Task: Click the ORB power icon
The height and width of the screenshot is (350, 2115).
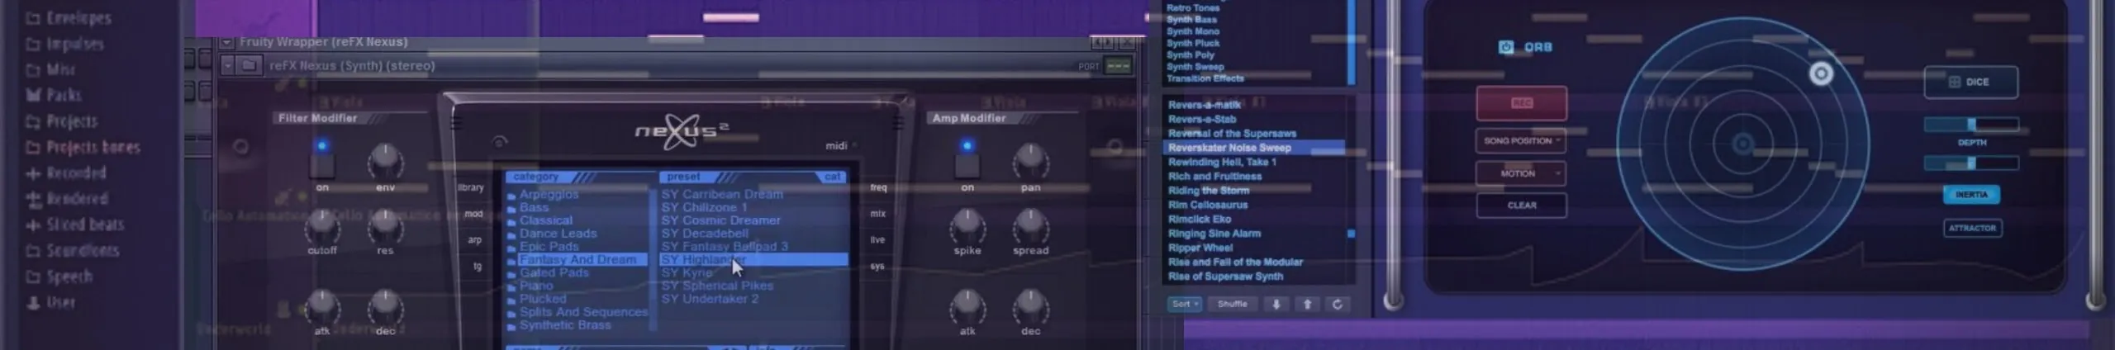Action: (x=1505, y=47)
